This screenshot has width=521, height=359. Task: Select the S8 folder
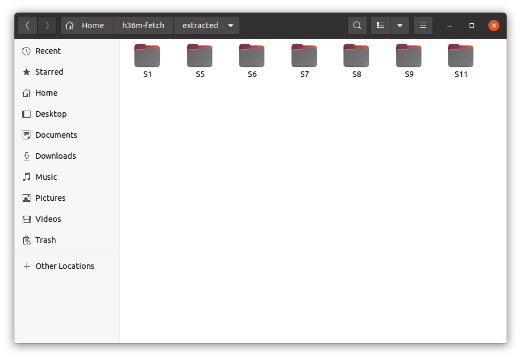pos(357,61)
